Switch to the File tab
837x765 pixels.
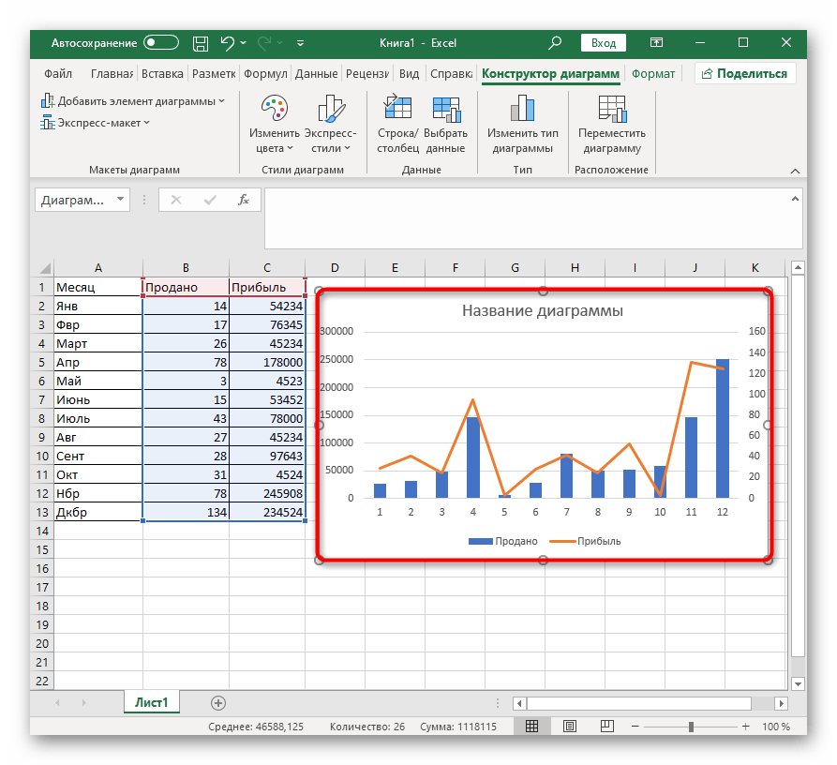58,74
